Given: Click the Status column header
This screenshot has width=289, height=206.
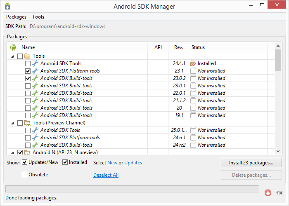Looking at the screenshot, I should 228,47.
